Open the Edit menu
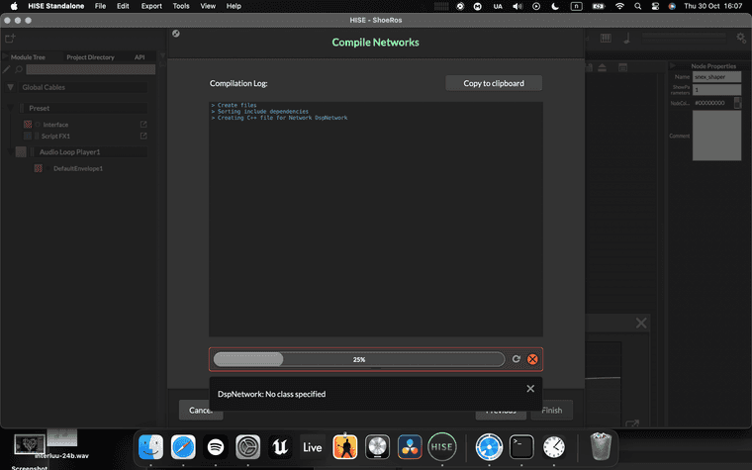 [x=123, y=6]
